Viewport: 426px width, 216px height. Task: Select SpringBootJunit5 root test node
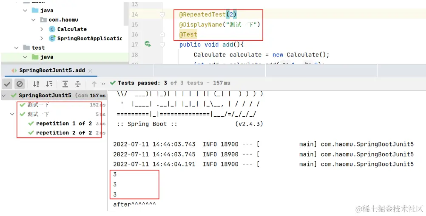click(x=54, y=95)
